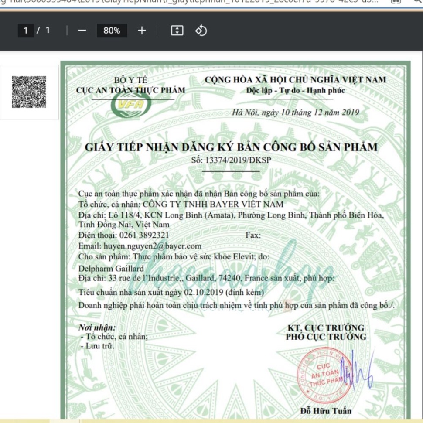The width and height of the screenshot is (423, 423).
Task: Click the fit to page icon
Action: (x=177, y=31)
